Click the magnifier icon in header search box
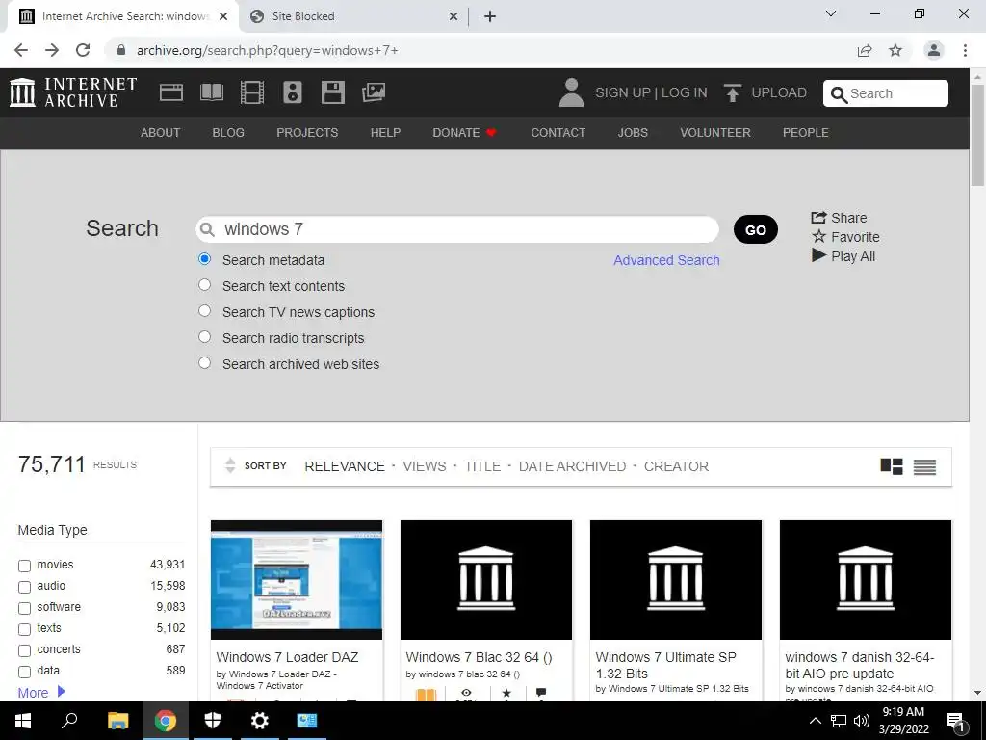 839,94
